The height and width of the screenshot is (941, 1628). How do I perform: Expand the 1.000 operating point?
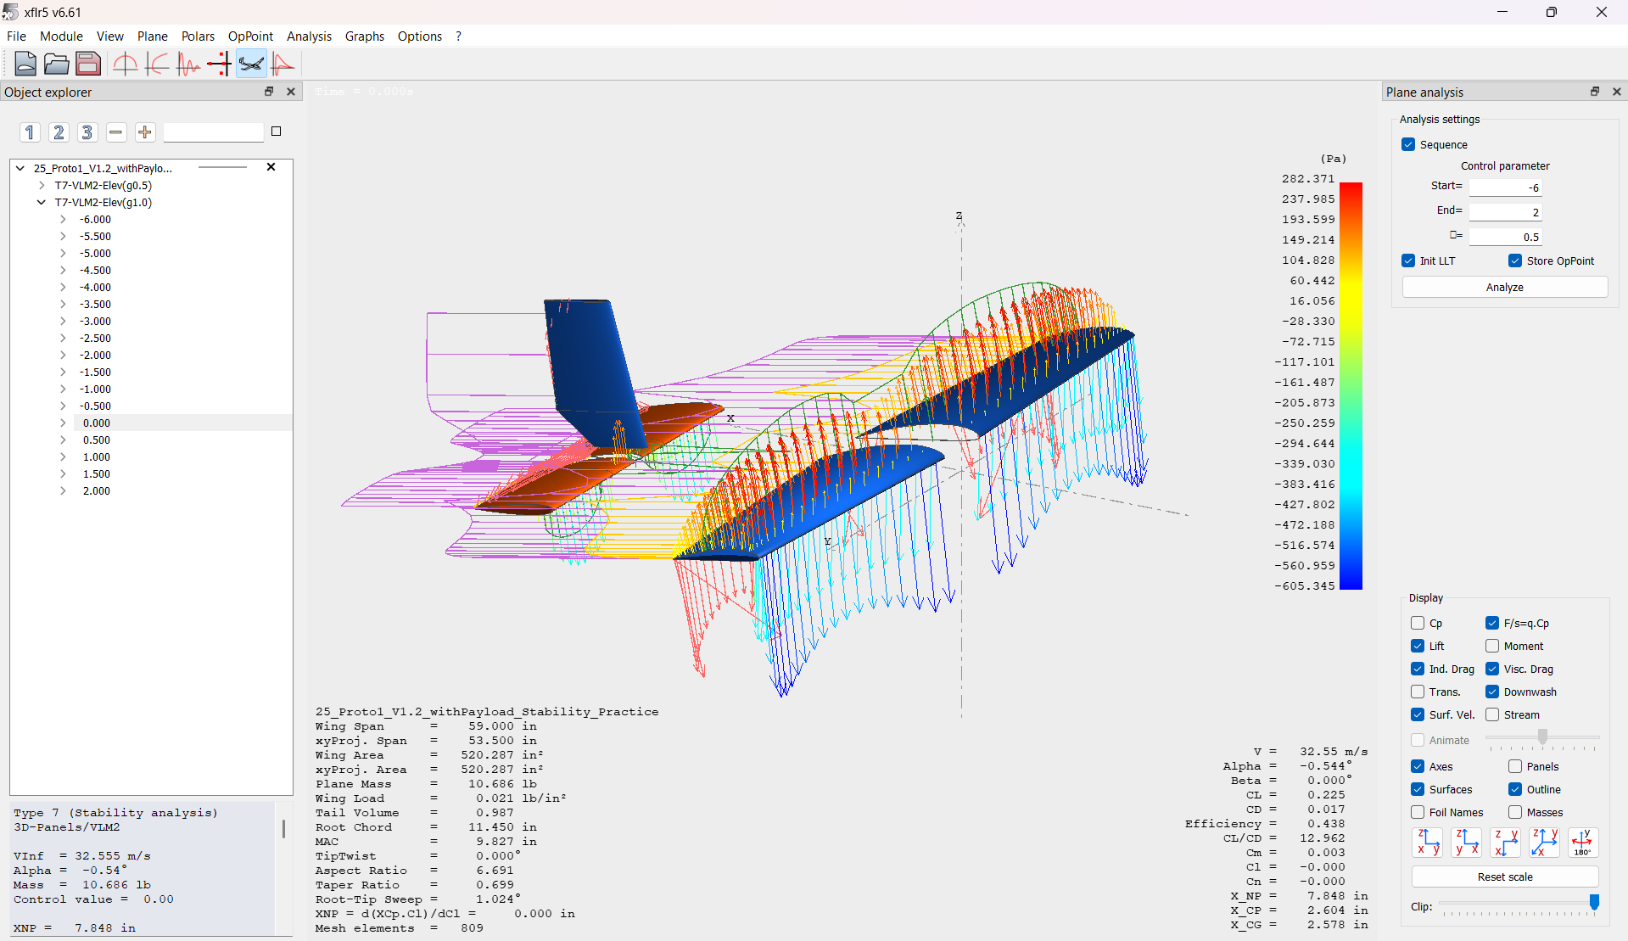click(x=63, y=456)
